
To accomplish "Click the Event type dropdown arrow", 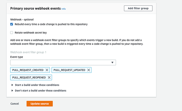I will click(x=112, y=63).
